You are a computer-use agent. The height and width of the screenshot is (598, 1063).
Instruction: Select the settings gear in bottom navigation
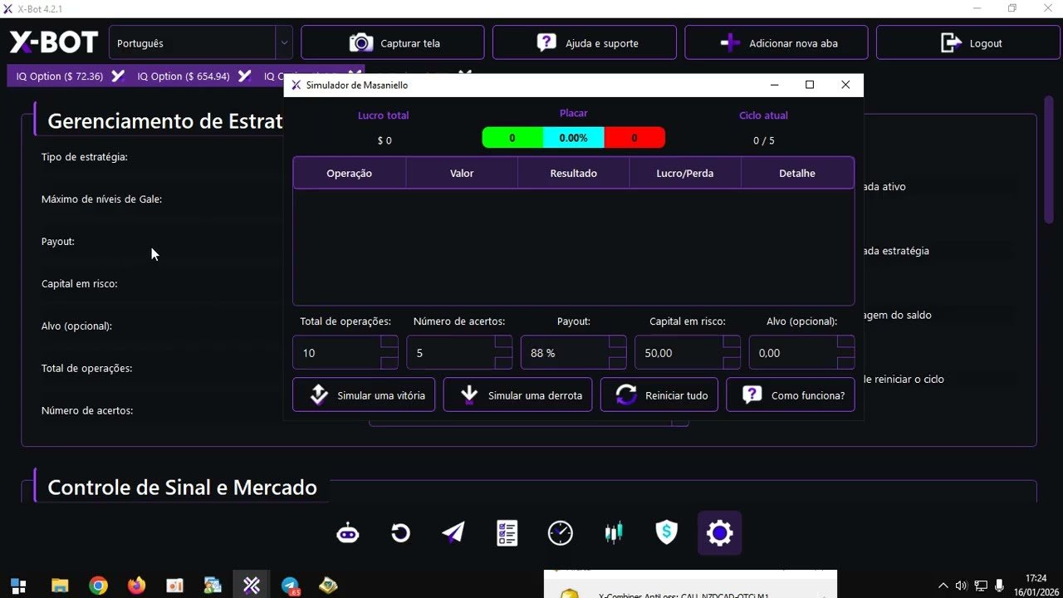tap(719, 532)
